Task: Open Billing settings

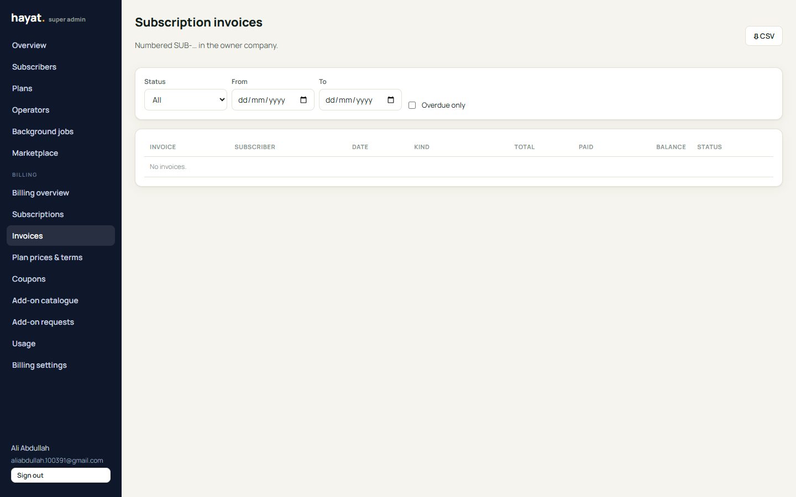Action: point(61,365)
